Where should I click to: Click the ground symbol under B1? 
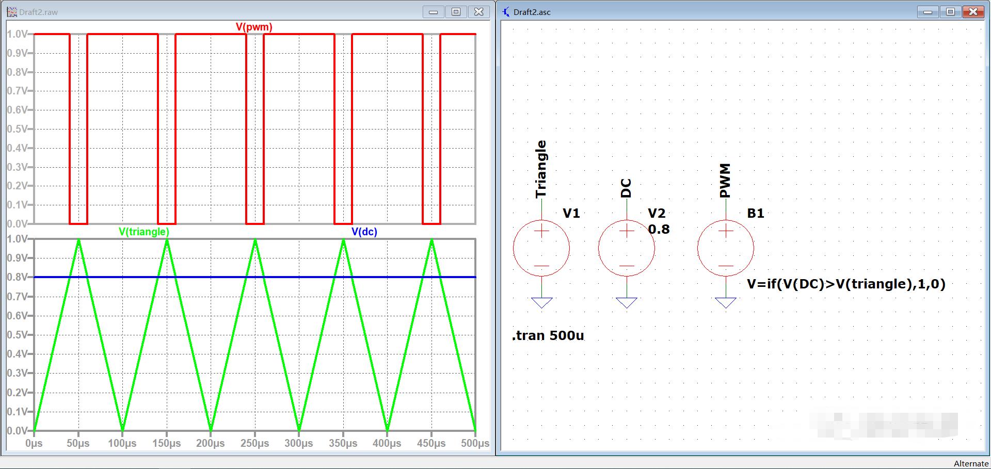point(726,303)
